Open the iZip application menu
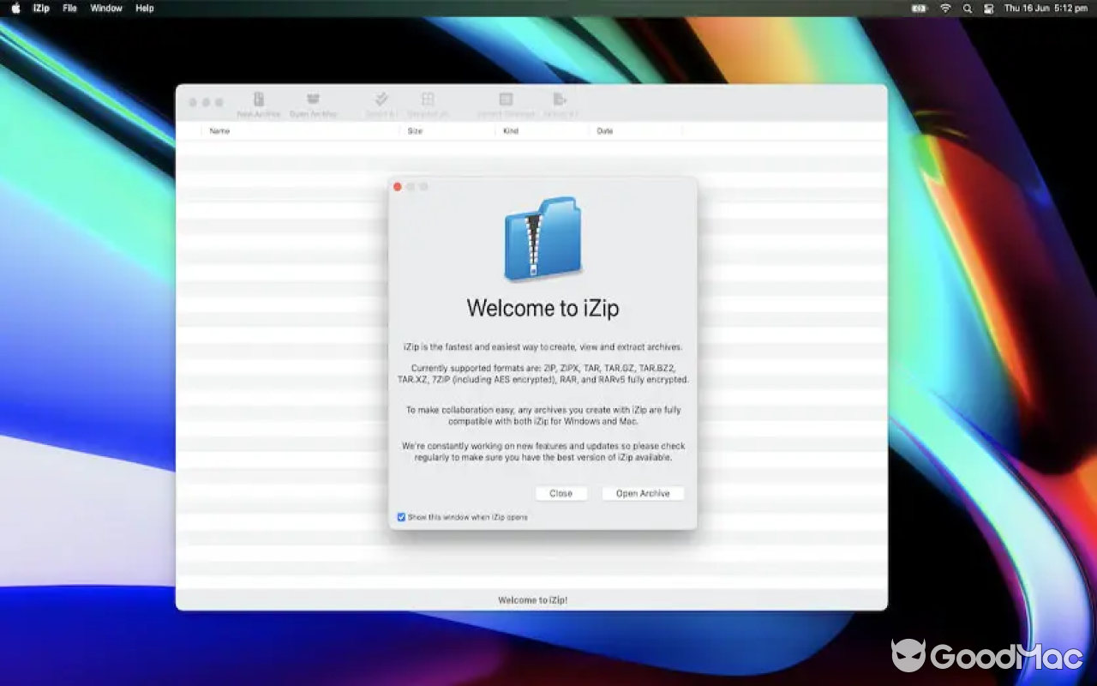Image resolution: width=1097 pixels, height=686 pixels. (41, 8)
